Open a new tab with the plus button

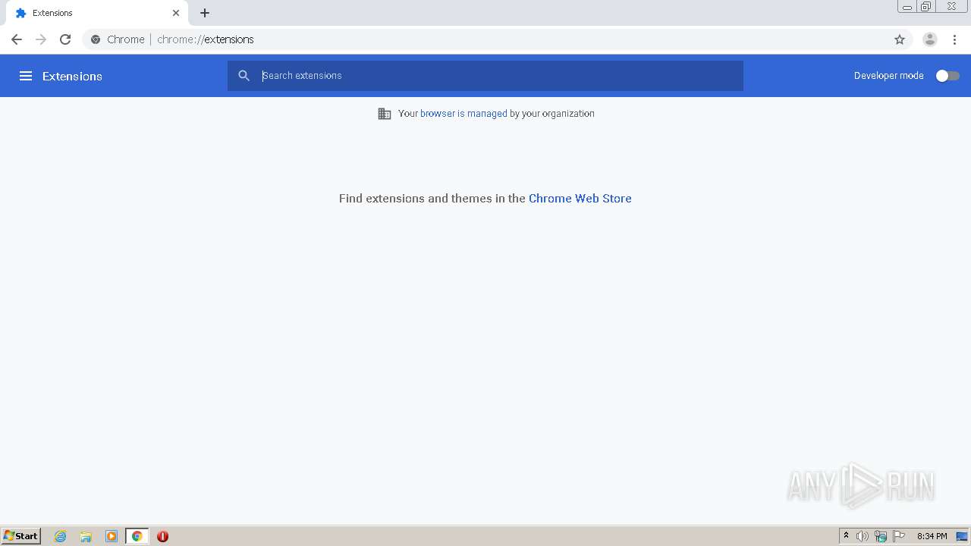[x=205, y=13]
